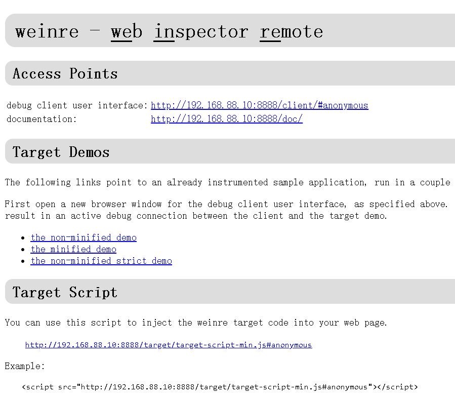Open the debug client user interface link
The height and width of the screenshot is (401, 455).
tap(260, 105)
